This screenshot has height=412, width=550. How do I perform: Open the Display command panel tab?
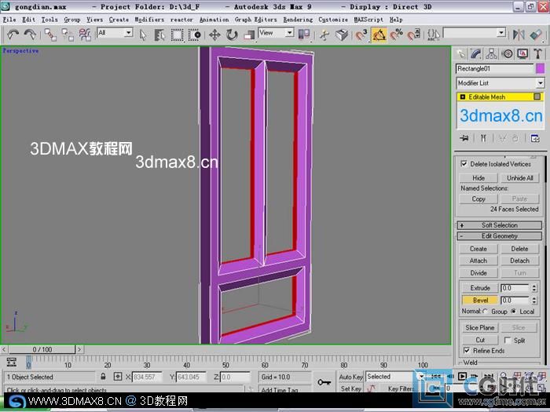click(x=522, y=53)
